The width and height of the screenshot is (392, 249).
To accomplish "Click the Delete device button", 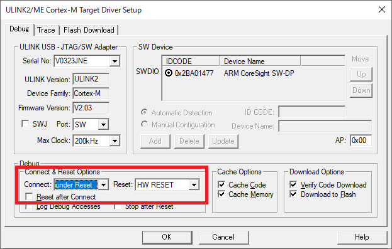I will [189, 141].
